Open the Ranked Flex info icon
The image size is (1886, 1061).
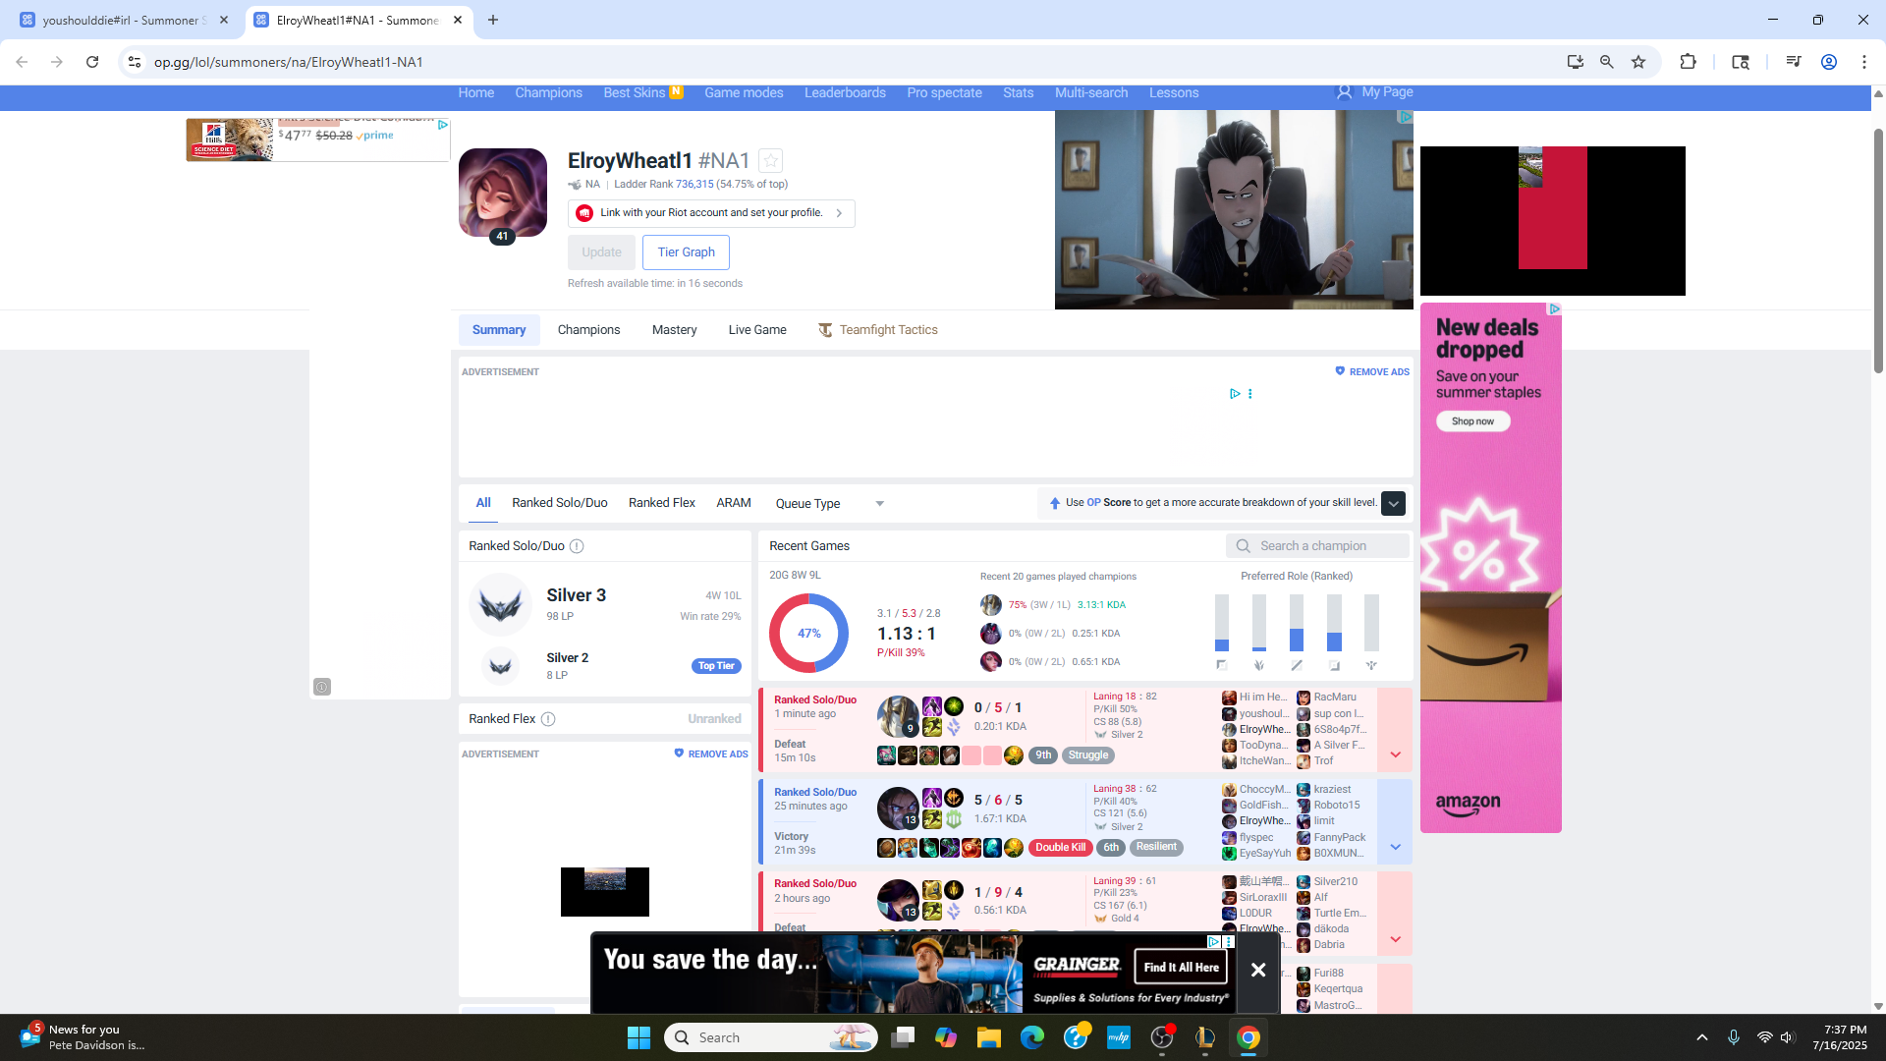[548, 719]
